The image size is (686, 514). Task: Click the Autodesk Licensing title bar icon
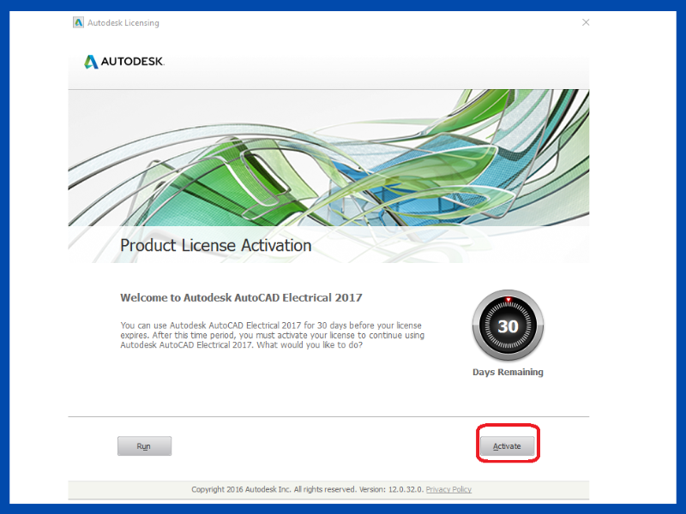79,22
